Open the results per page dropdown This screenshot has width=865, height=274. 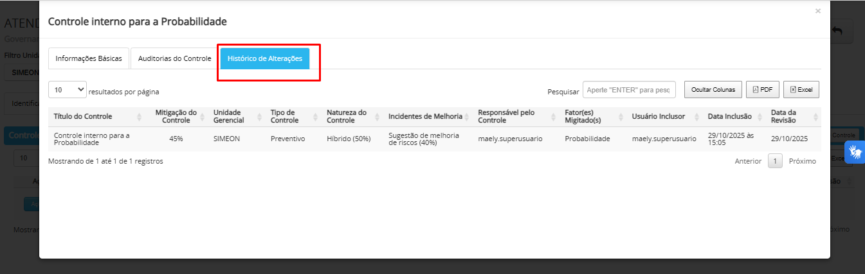[x=68, y=90]
